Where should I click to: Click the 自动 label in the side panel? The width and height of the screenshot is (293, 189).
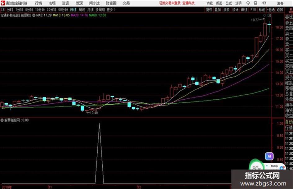coord(289,122)
